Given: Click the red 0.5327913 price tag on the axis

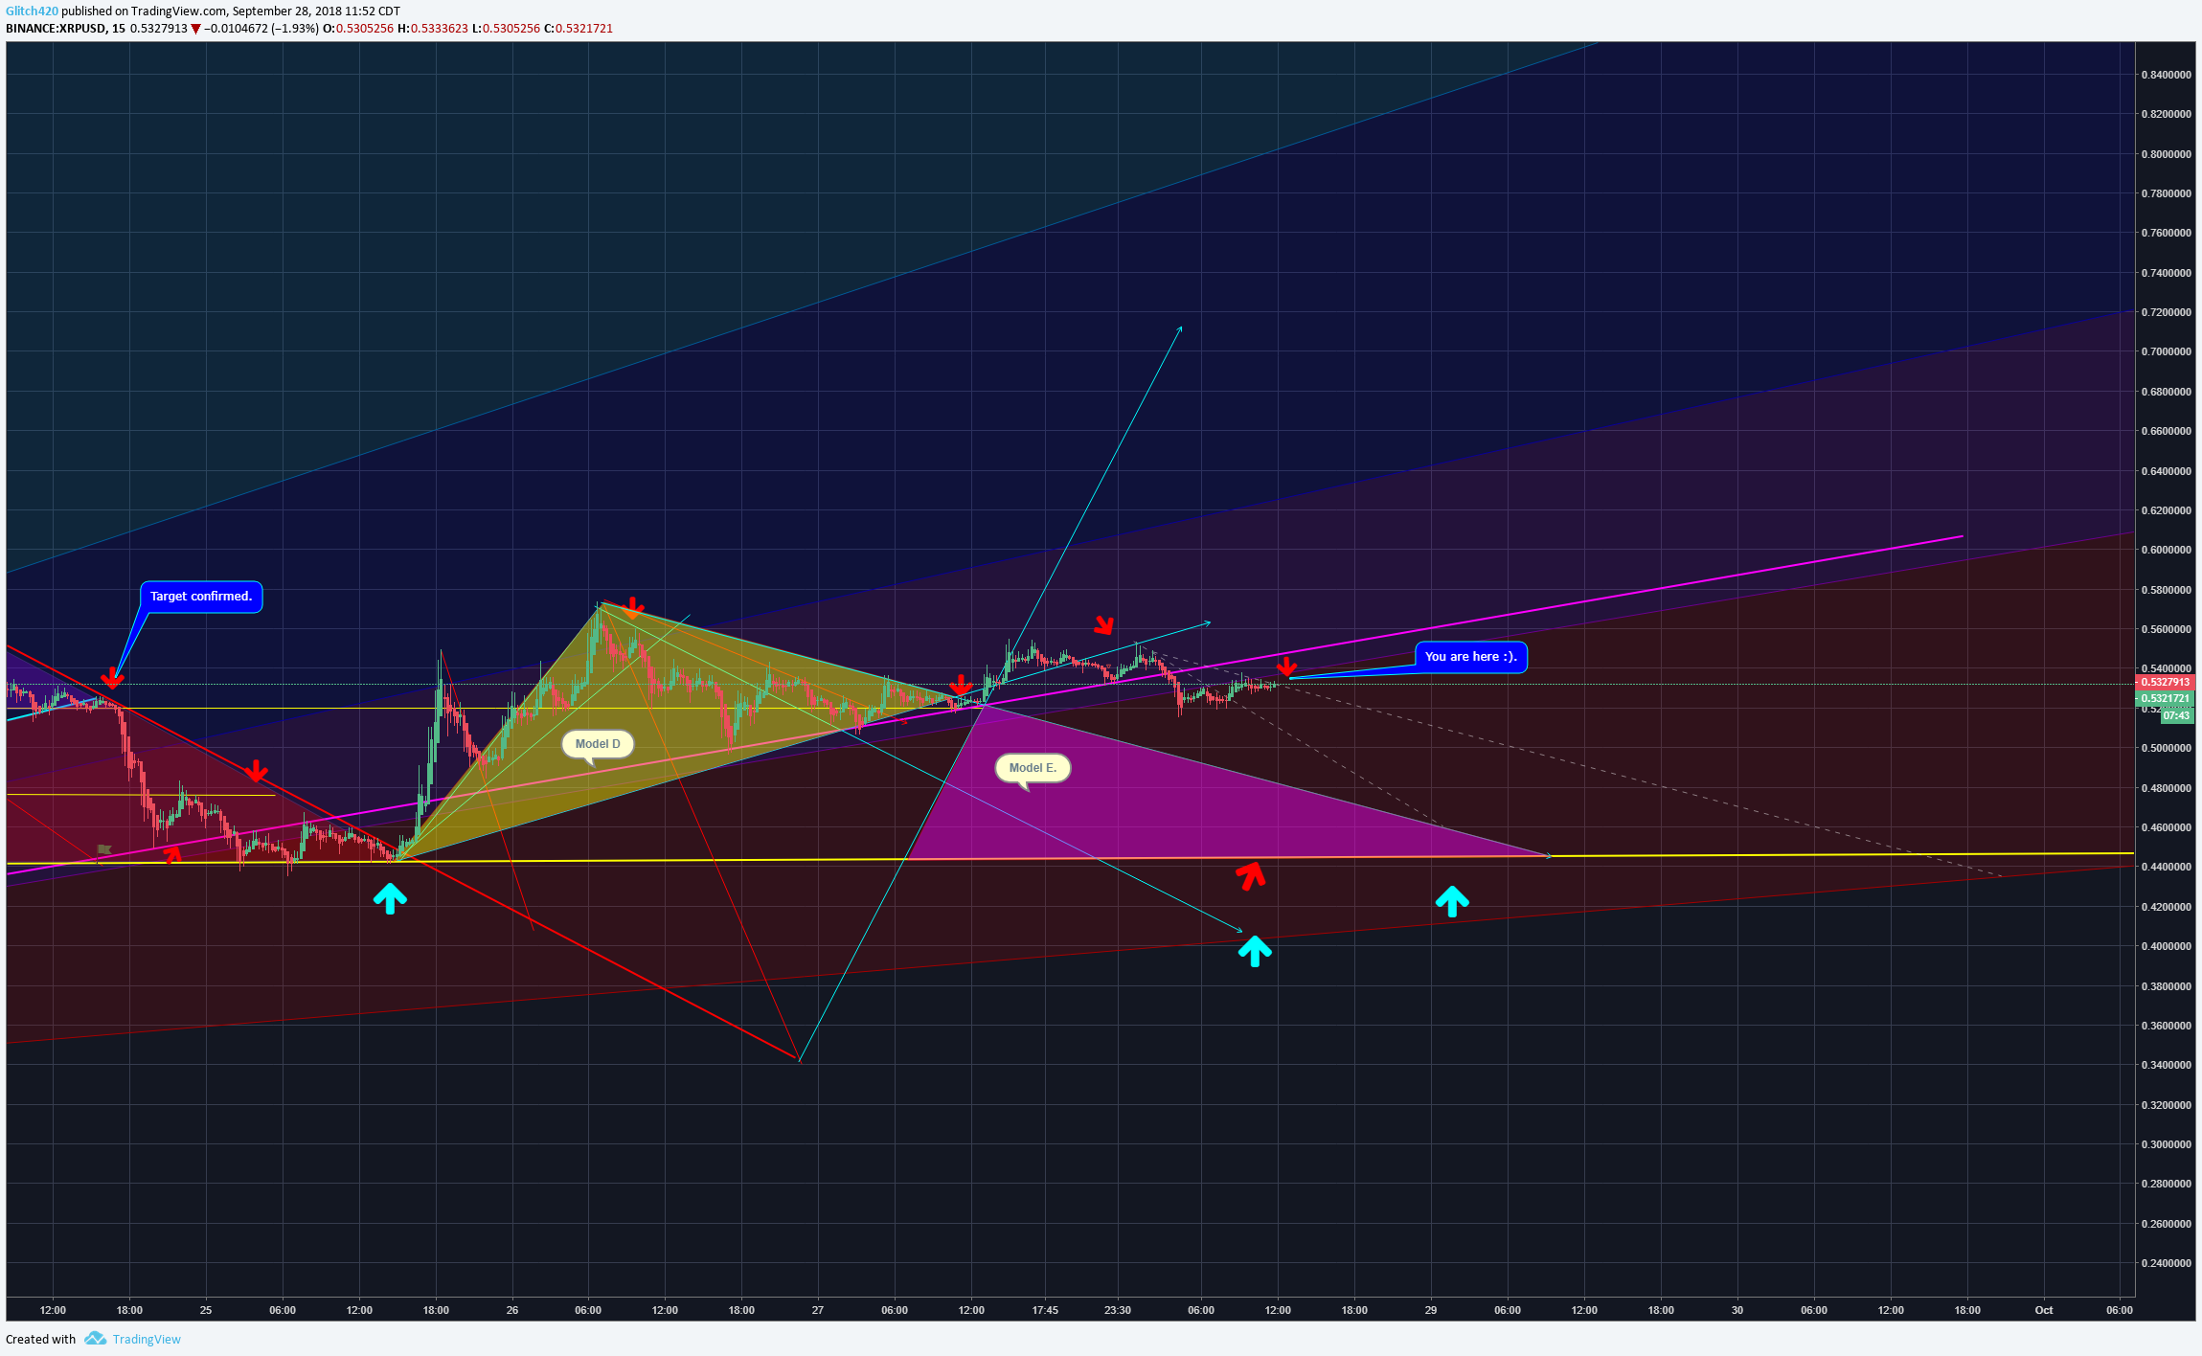Looking at the screenshot, I should tap(2165, 682).
